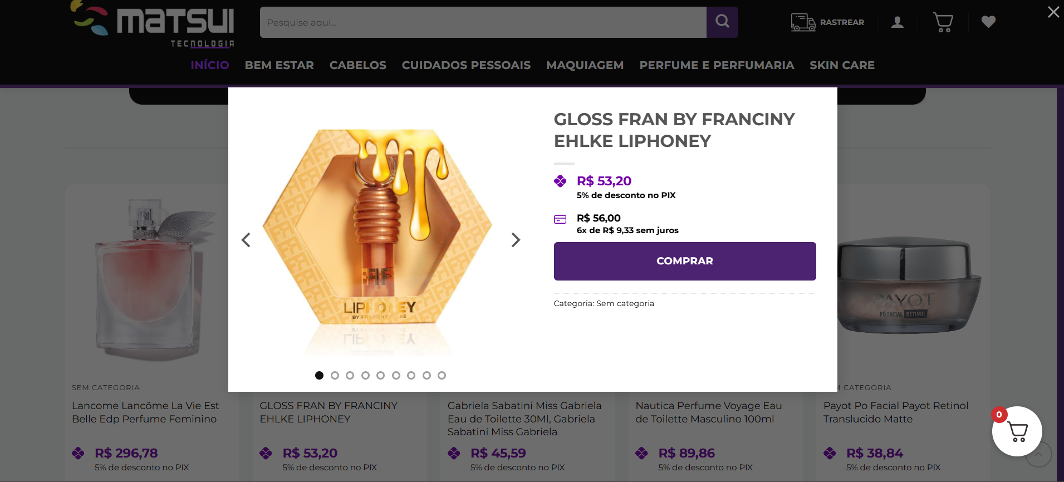Click the floating cart button with badge
This screenshot has height=482, width=1064.
[x=1017, y=431]
